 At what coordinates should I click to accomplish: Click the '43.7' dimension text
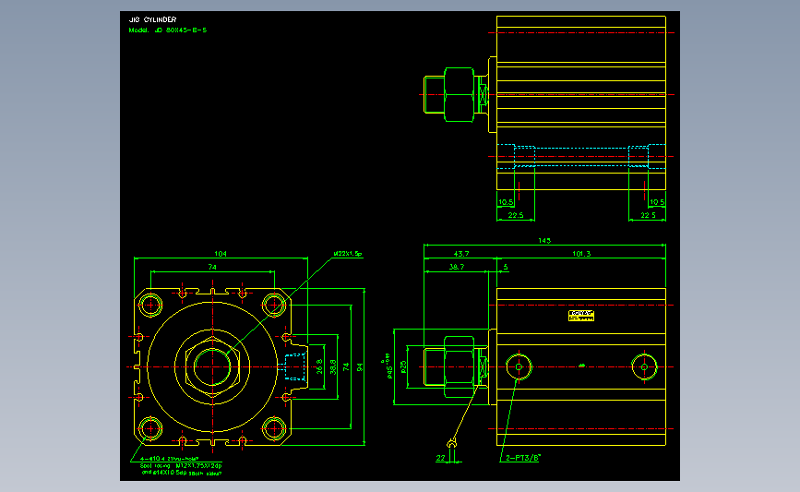(461, 254)
